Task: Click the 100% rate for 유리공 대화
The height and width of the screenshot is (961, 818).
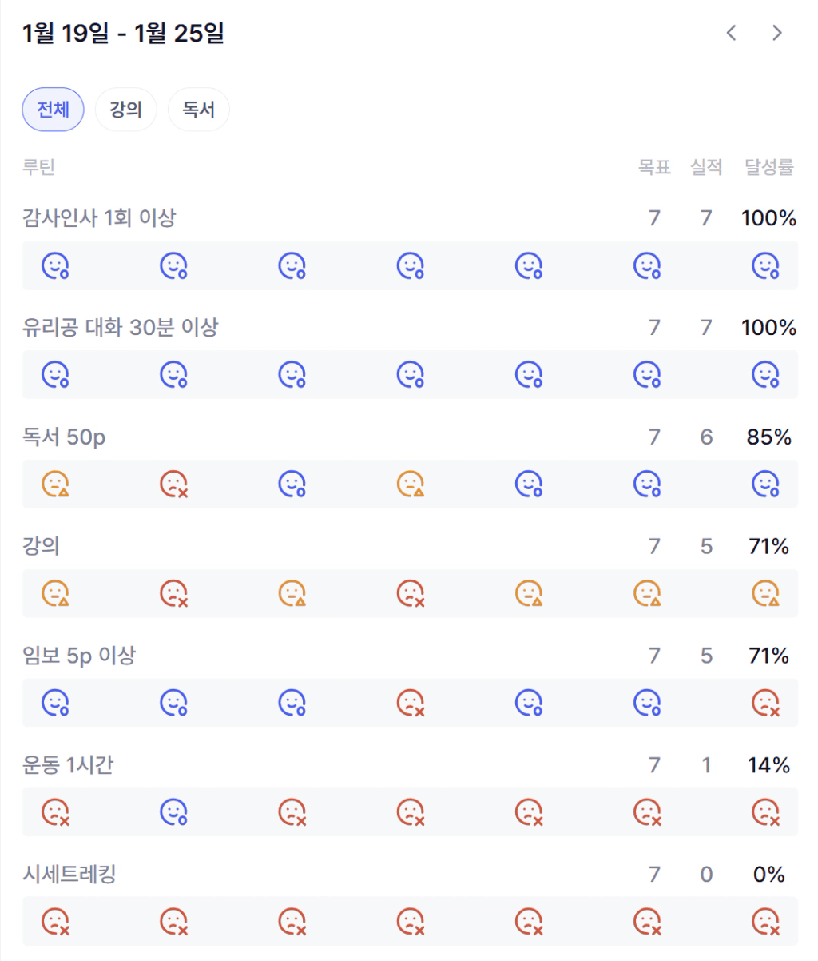Action: [x=768, y=328]
